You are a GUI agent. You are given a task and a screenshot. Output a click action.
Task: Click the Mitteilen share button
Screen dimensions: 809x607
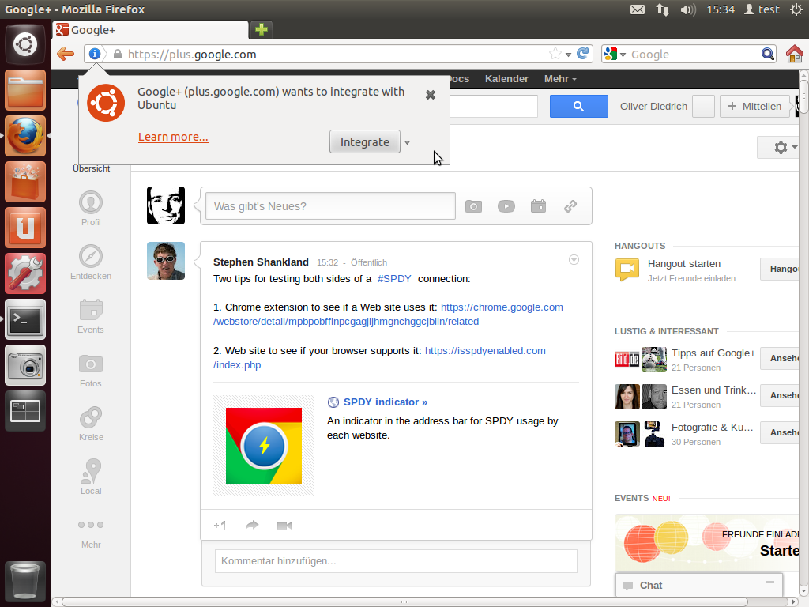pyautogui.click(x=754, y=107)
